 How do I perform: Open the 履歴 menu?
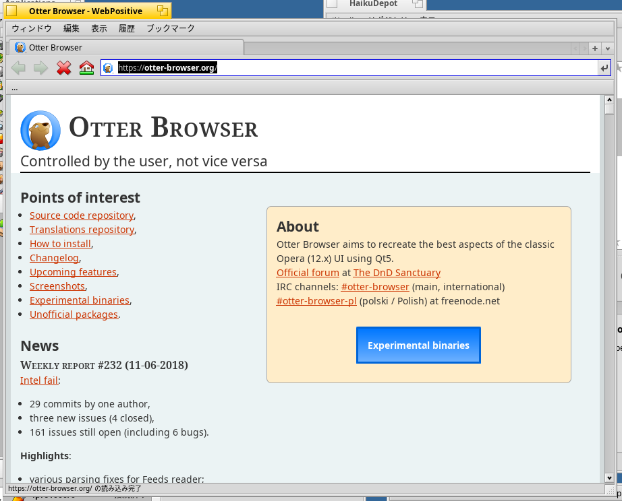coord(127,28)
